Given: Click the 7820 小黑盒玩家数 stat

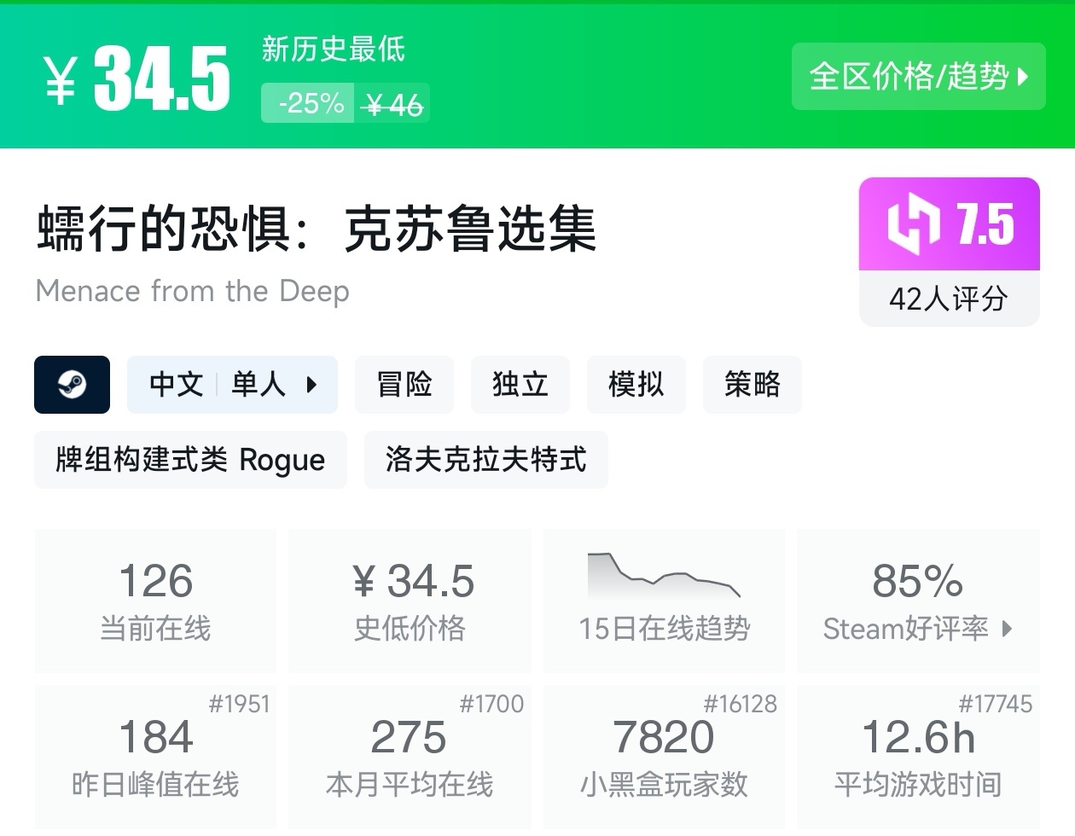Looking at the screenshot, I should (x=664, y=757).
